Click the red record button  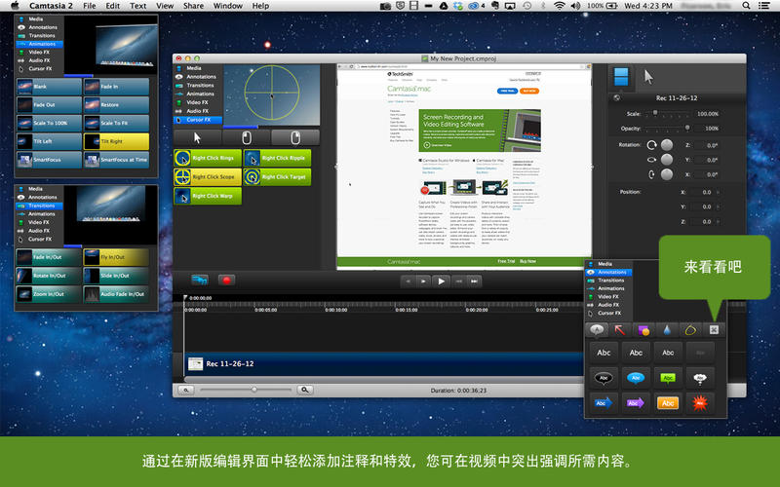point(226,281)
